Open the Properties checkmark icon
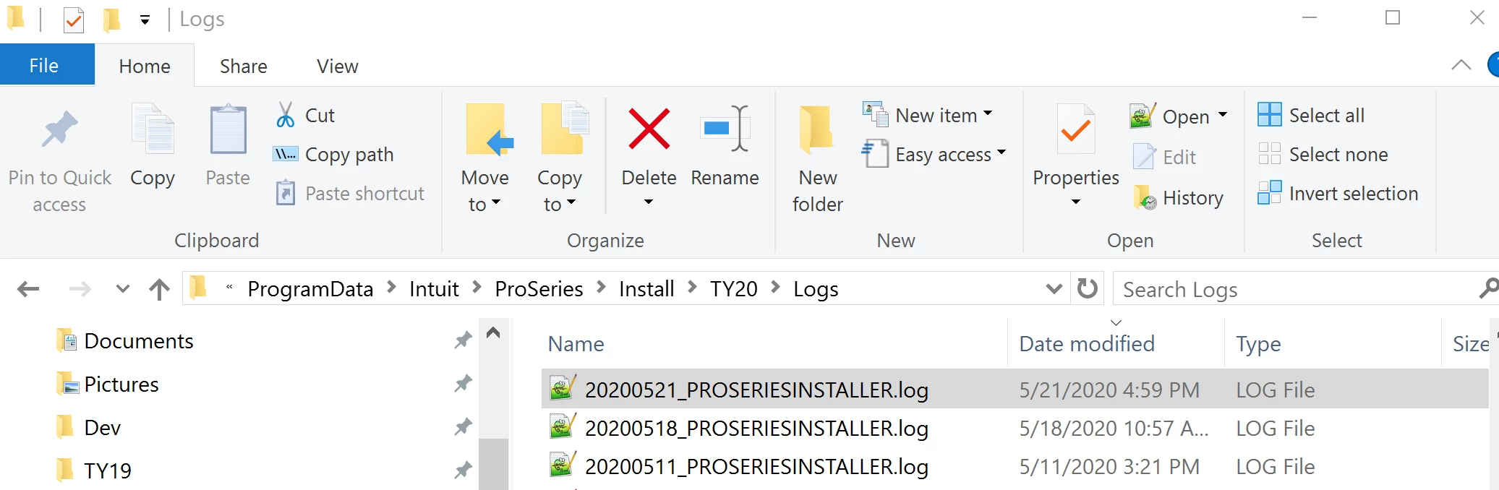Viewport: 1499px width, 490px height. pyautogui.click(x=1076, y=130)
